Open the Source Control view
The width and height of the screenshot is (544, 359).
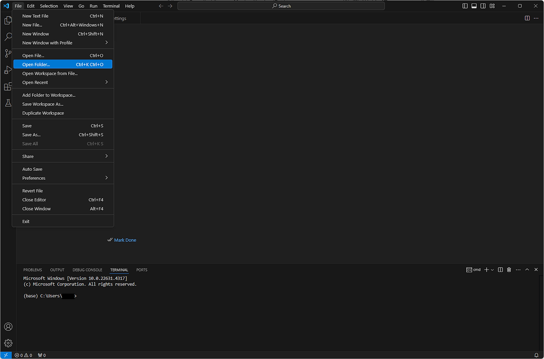tap(8, 53)
